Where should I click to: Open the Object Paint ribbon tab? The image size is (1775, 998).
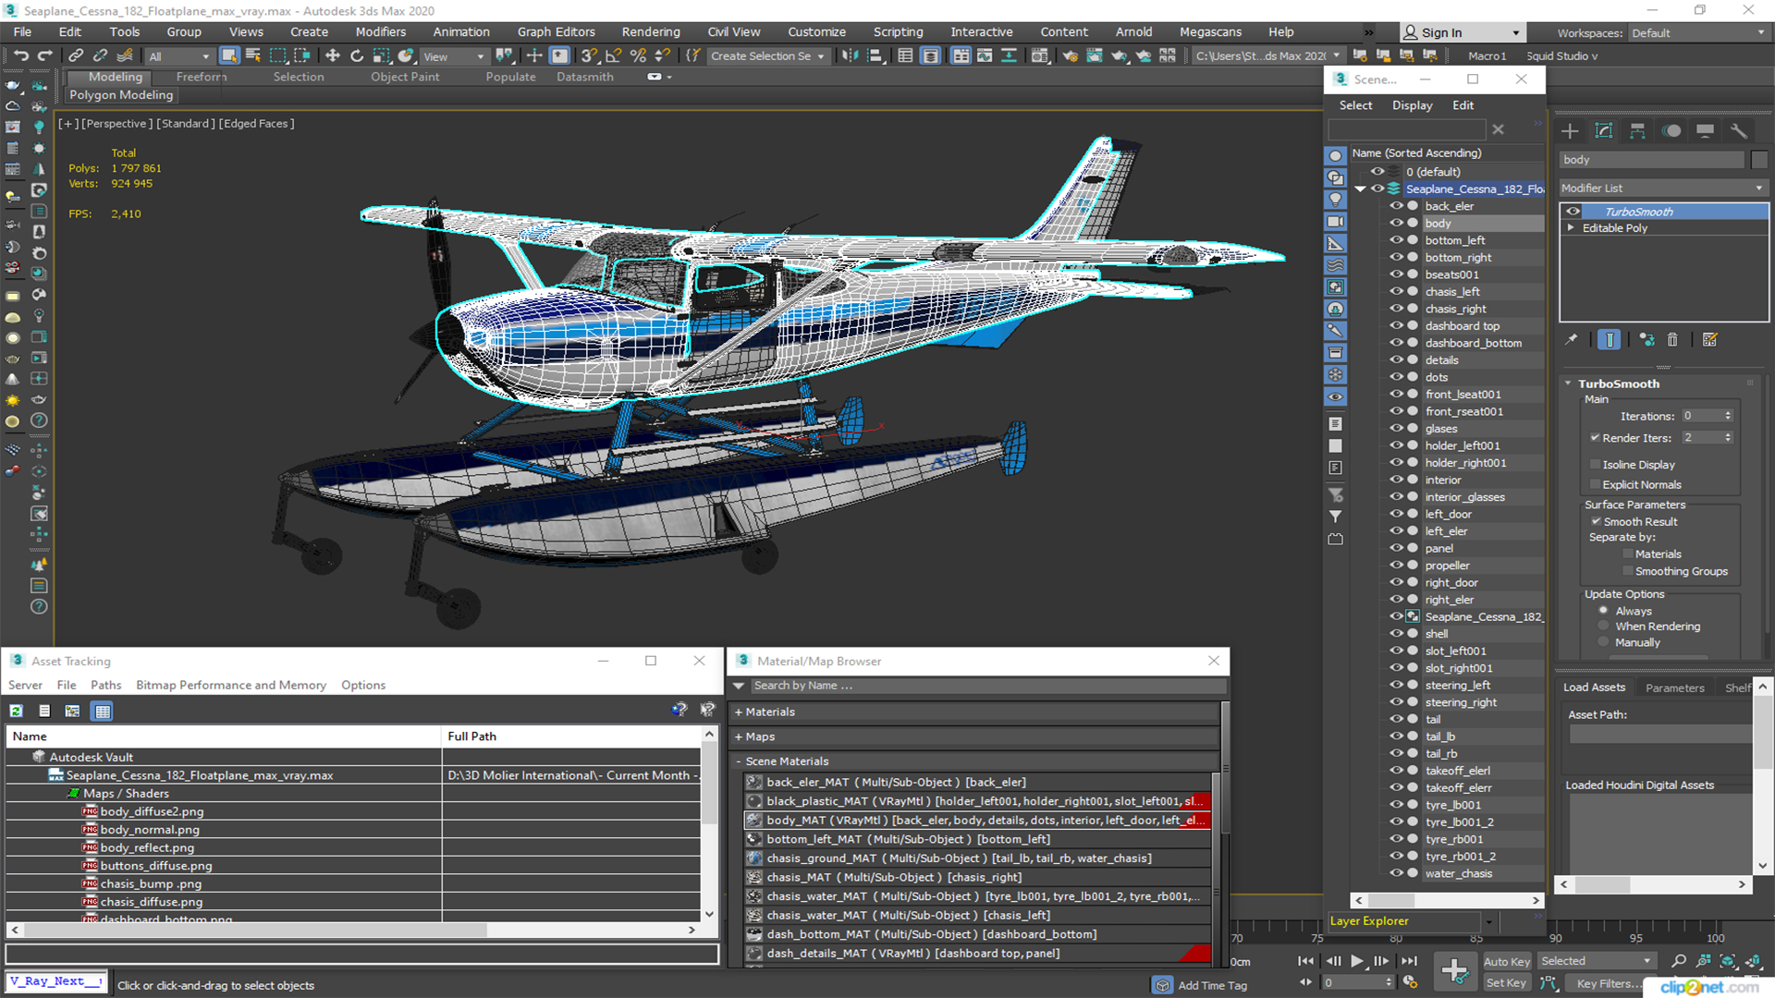point(405,77)
